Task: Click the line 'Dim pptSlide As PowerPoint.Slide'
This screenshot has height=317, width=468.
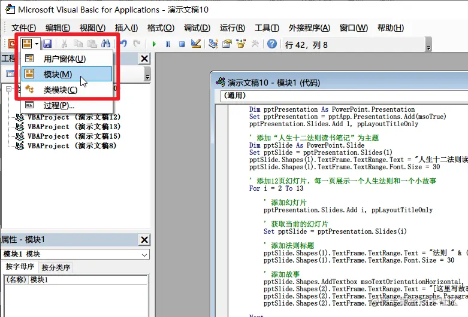Action: [x=307, y=145]
